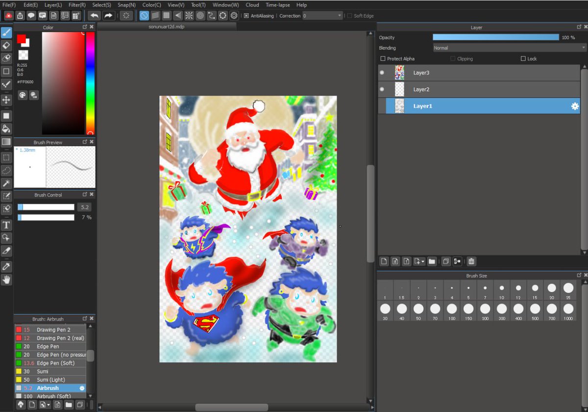Select the Lasso selection tool

pyautogui.click(x=6, y=170)
